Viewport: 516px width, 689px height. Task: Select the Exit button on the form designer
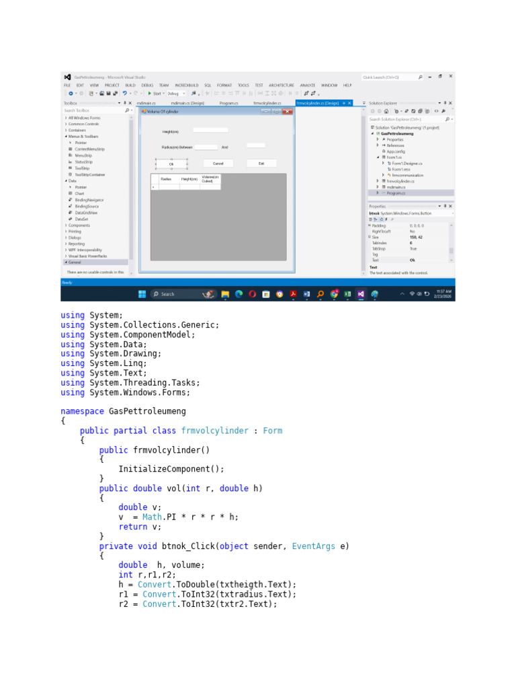261,164
